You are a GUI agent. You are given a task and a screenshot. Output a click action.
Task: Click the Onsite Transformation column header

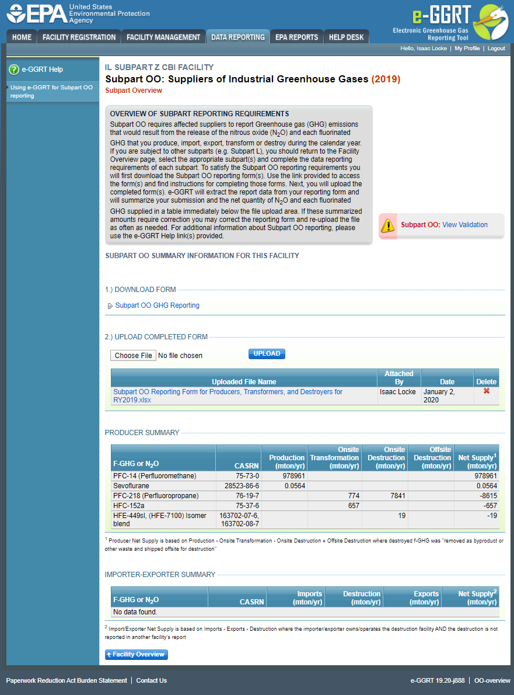click(335, 457)
